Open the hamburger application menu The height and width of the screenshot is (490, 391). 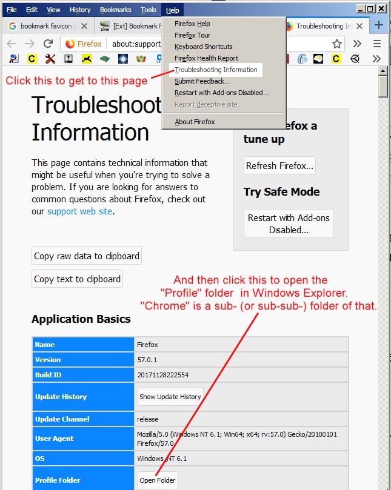coord(377,44)
